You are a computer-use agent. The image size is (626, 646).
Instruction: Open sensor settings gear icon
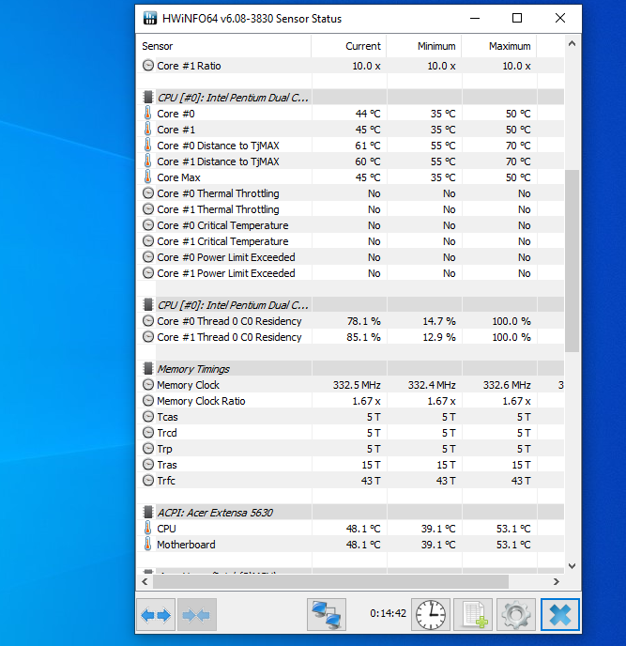tap(516, 615)
